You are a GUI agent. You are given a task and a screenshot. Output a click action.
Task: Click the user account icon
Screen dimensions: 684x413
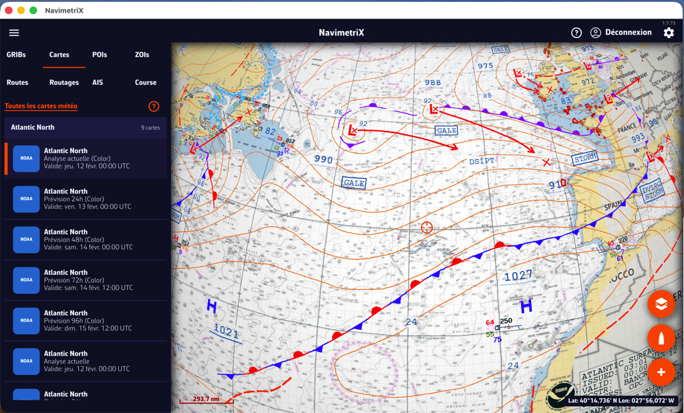pyautogui.click(x=595, y=33)
